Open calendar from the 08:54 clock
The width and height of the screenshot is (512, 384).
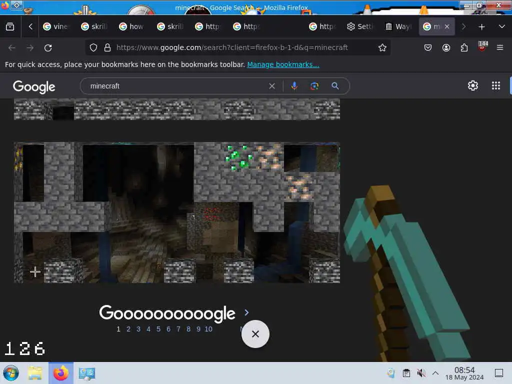(x=464, y=373)
